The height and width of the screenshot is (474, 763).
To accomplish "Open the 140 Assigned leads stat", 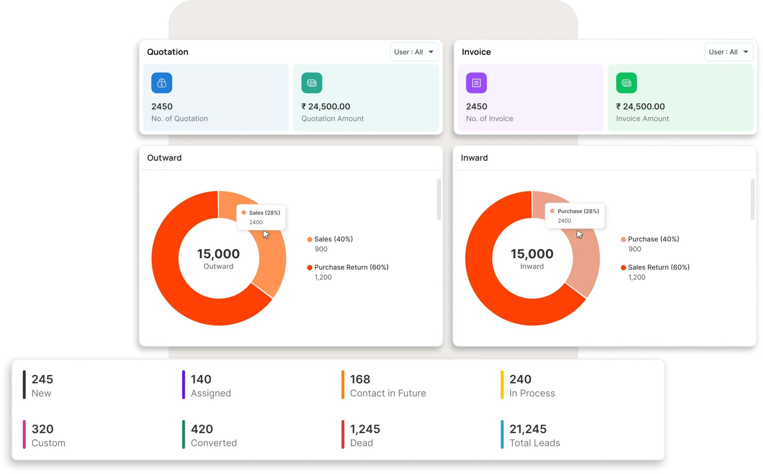I will pos(207,385).
